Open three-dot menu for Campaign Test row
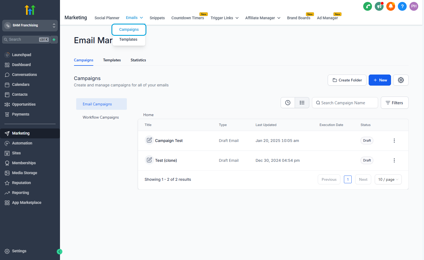 pyautogui.click(x=394, y=141)
